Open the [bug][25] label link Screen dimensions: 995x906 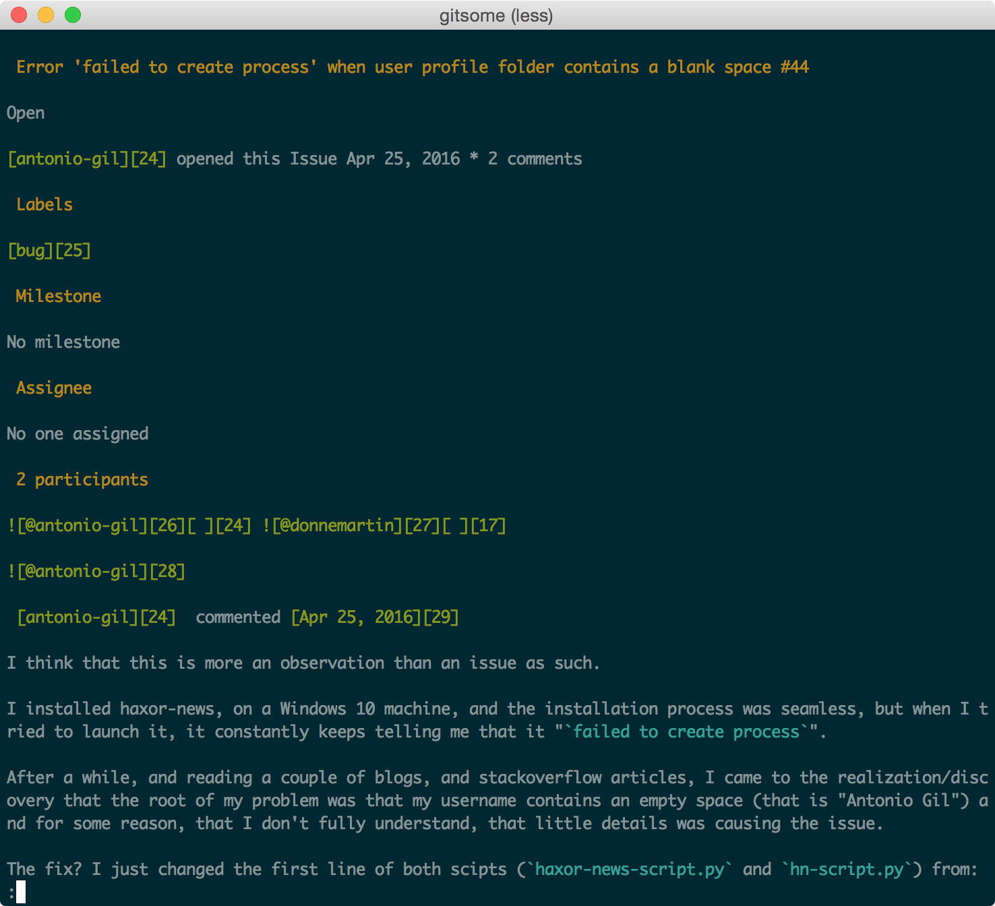[x=49, y=251]
